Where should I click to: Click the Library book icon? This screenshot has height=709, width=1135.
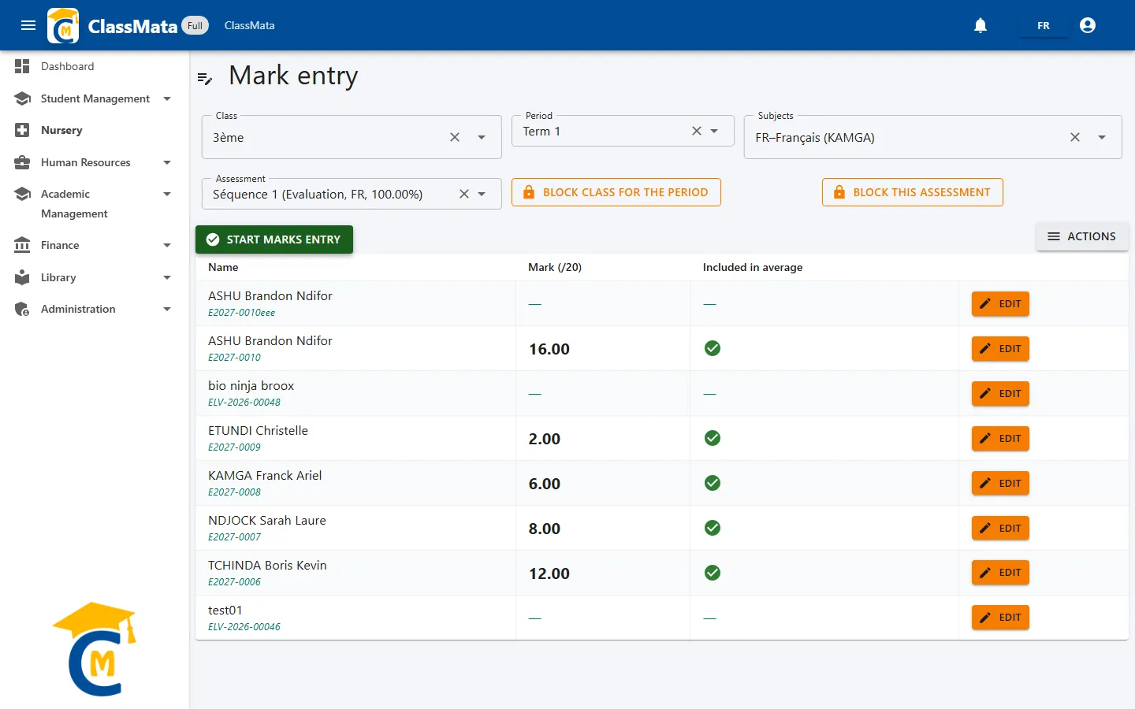[22, 277]
